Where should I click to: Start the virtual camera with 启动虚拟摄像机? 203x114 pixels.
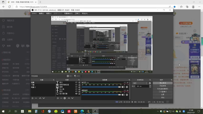pyautogui.click(x=163, y=89)
